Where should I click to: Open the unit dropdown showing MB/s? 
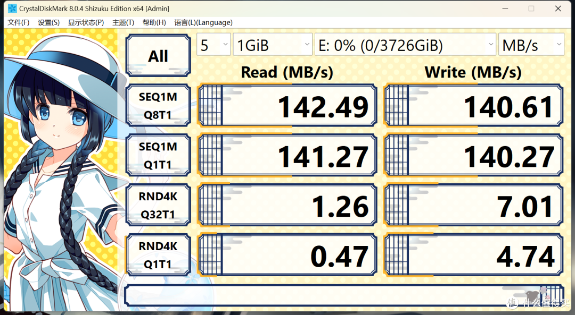[531, 45]
